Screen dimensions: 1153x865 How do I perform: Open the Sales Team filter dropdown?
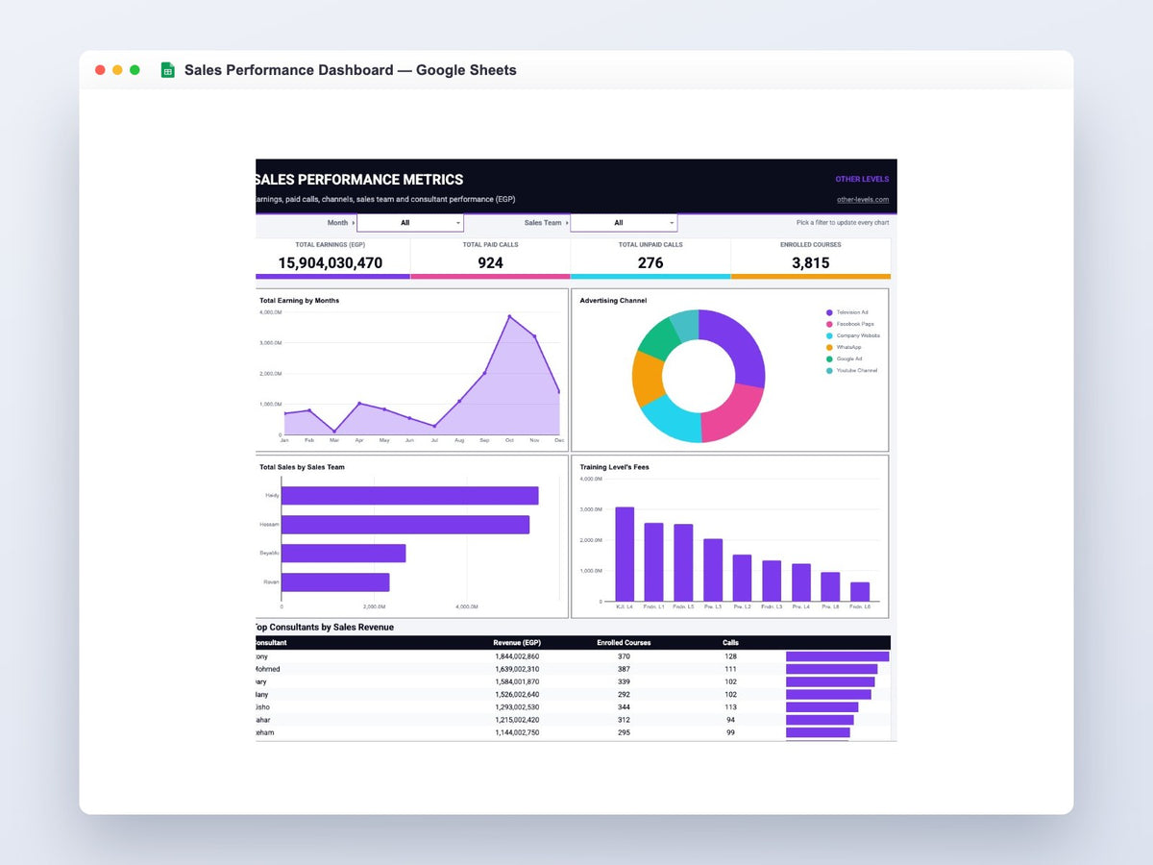click(x=624, y=223)
